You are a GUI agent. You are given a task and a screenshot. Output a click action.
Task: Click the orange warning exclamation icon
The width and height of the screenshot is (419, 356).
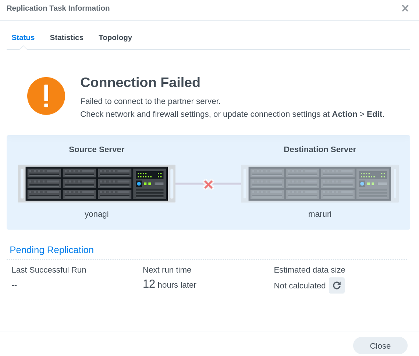pyautogui.click(x=46, y=96)
